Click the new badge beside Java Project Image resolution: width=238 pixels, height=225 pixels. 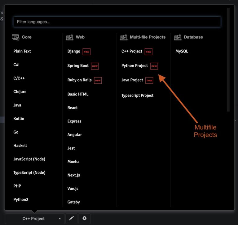pos(149,80)
